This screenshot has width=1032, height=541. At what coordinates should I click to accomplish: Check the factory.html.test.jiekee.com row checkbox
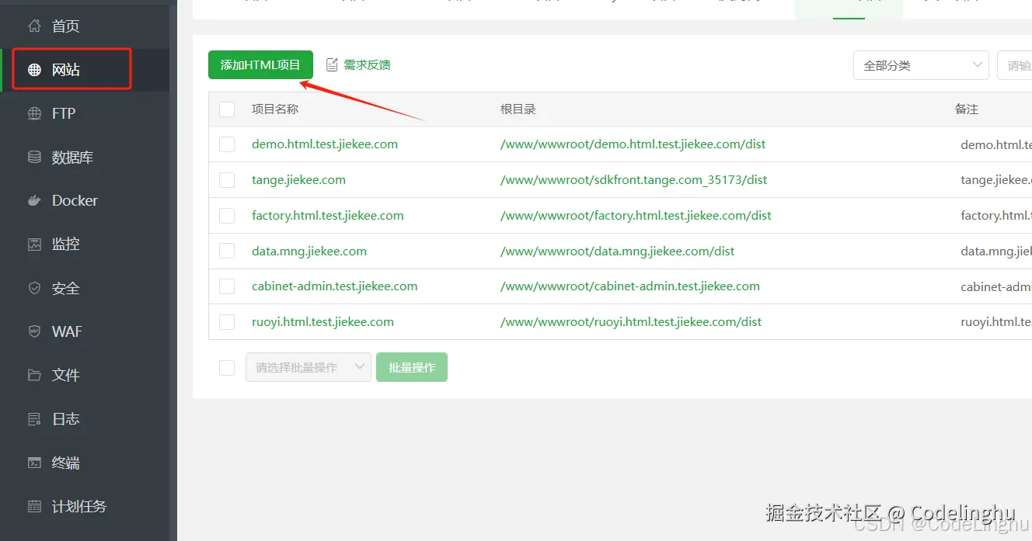tap(227, 216)
